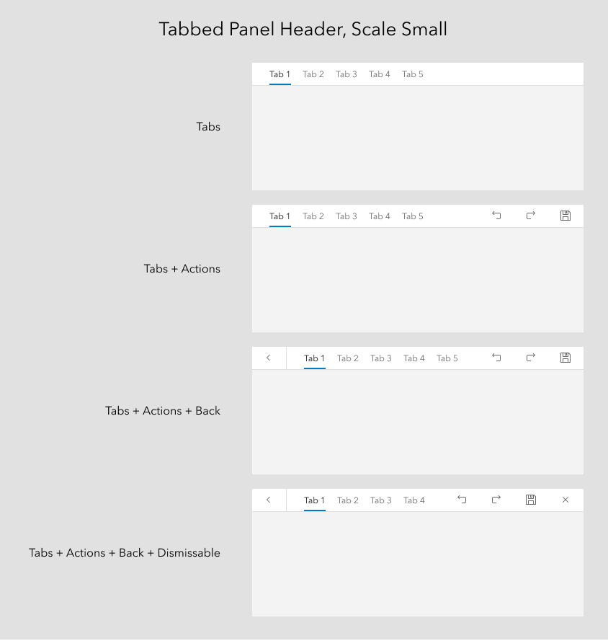Click save icon in Tabs + Actions panel
The image size is (608, 641).
pos(565,216)
